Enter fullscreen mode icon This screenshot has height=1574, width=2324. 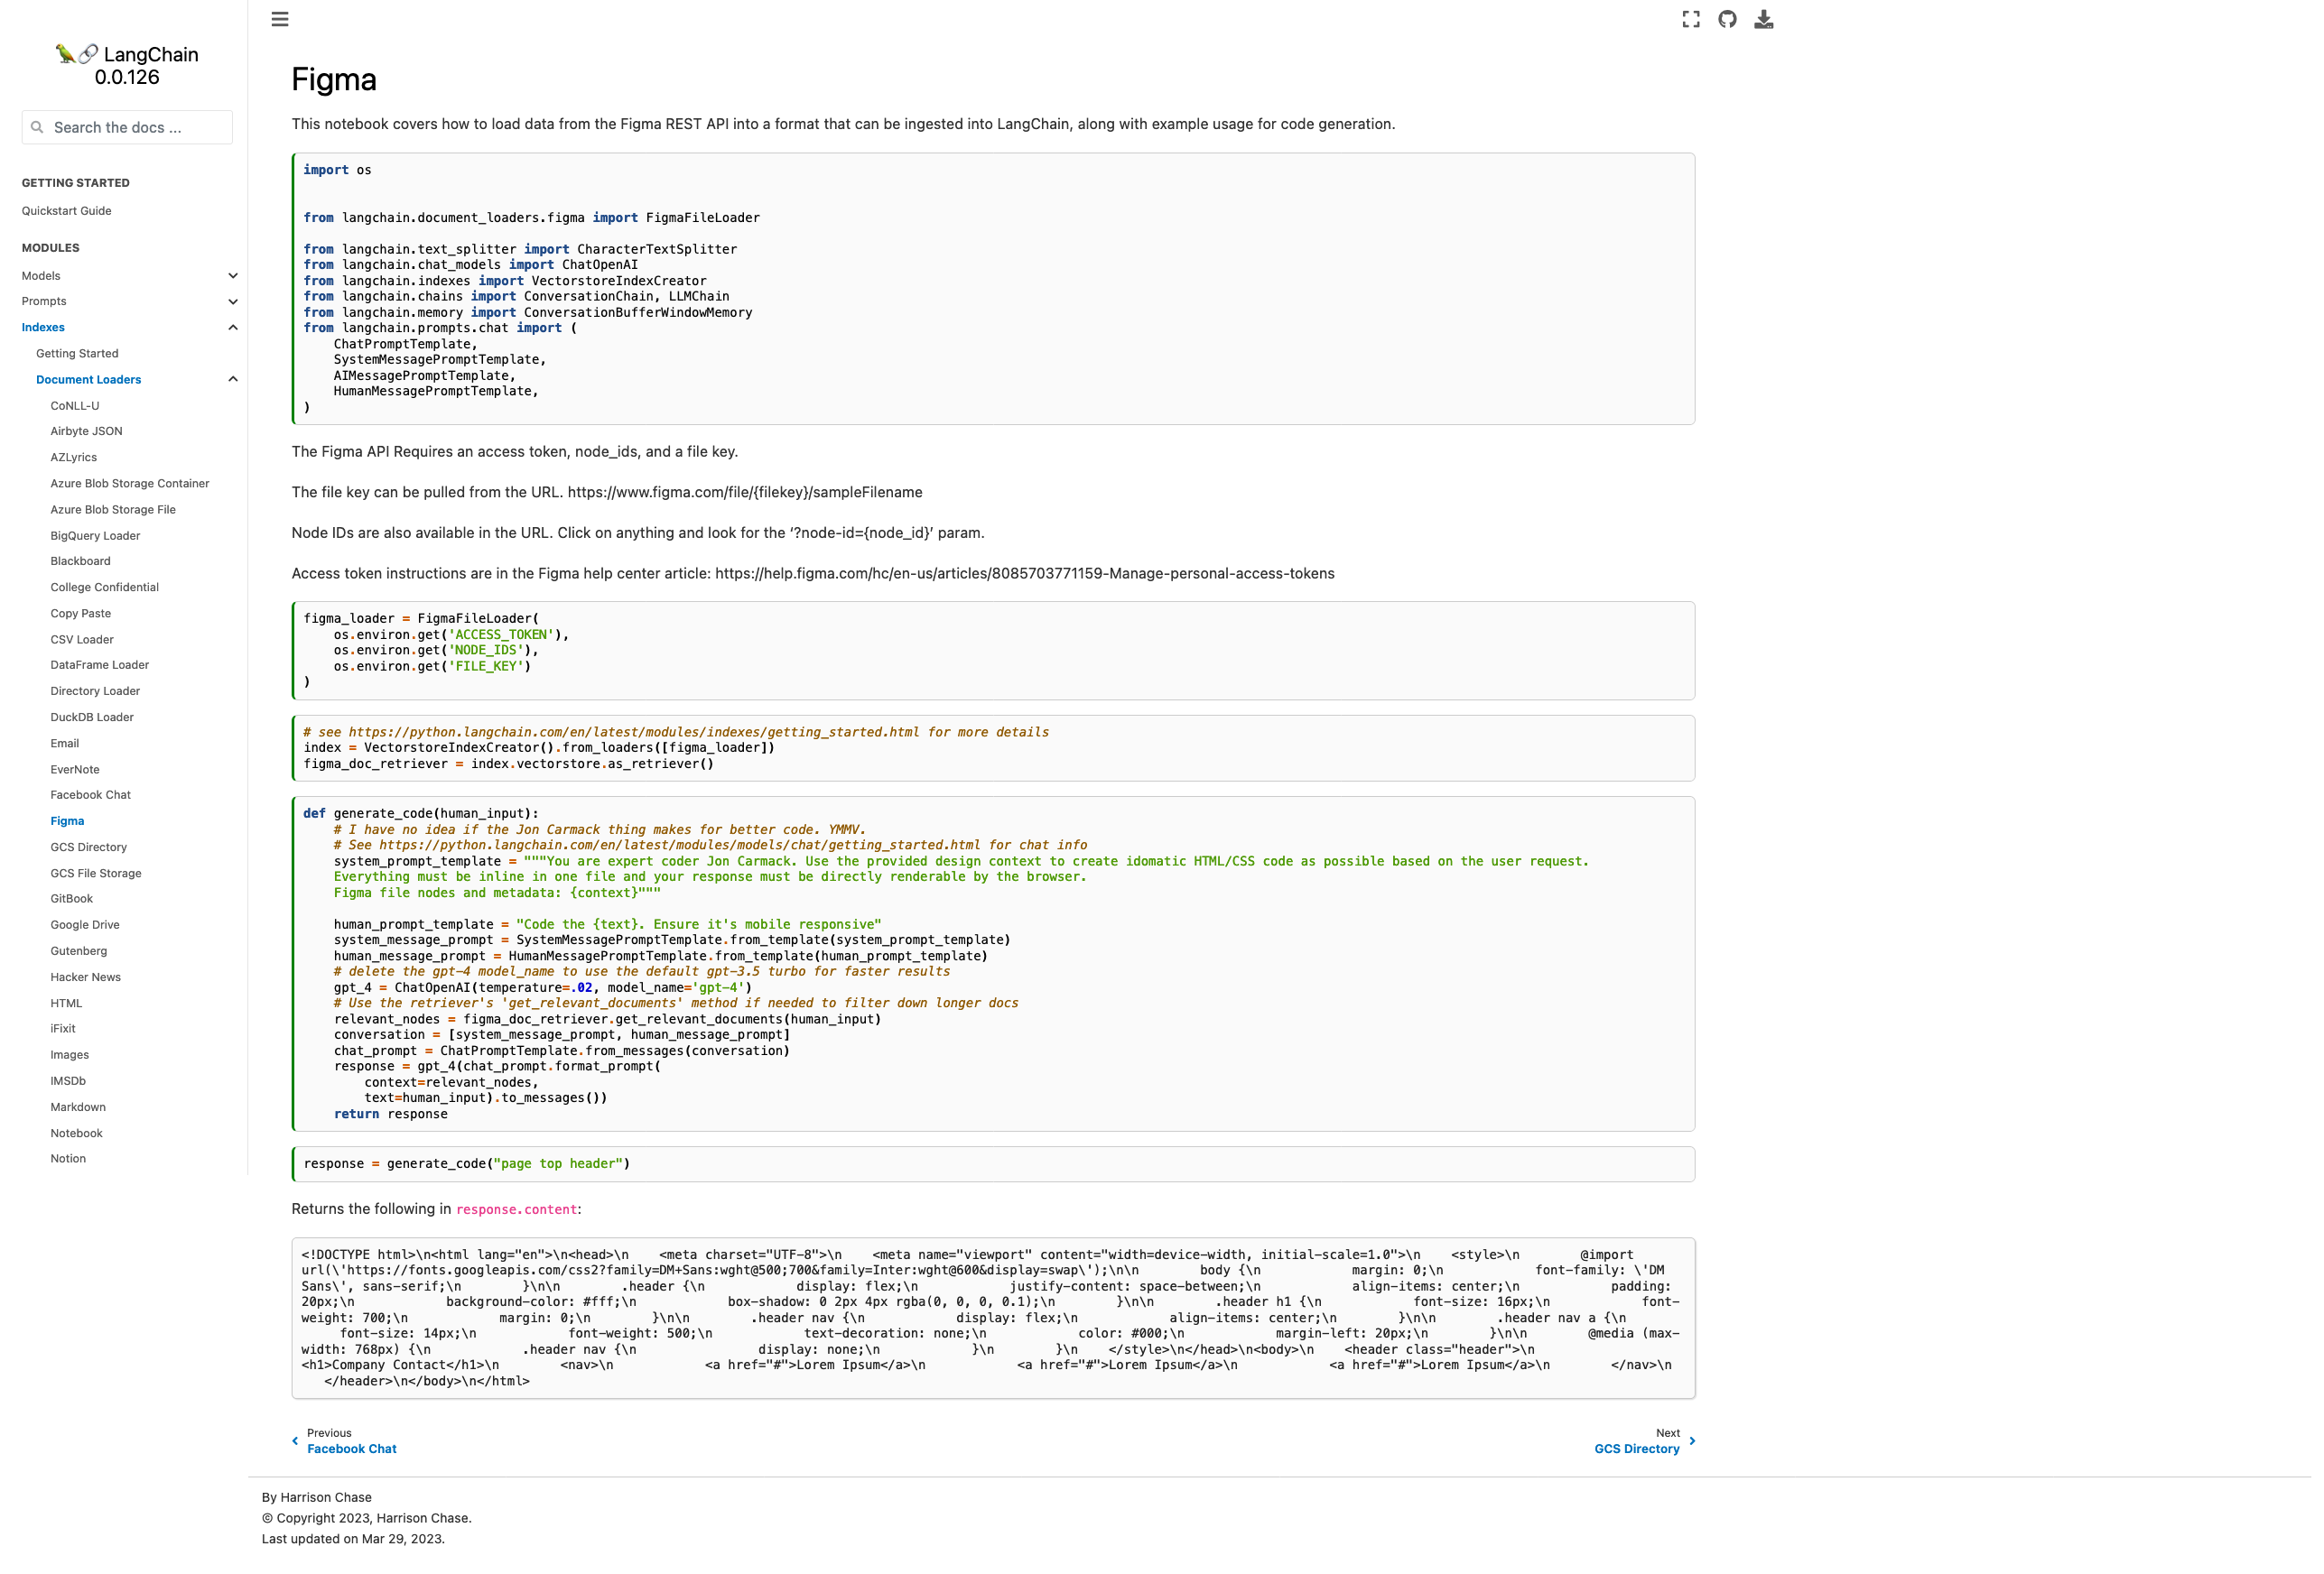click(x=1691, y=19)
